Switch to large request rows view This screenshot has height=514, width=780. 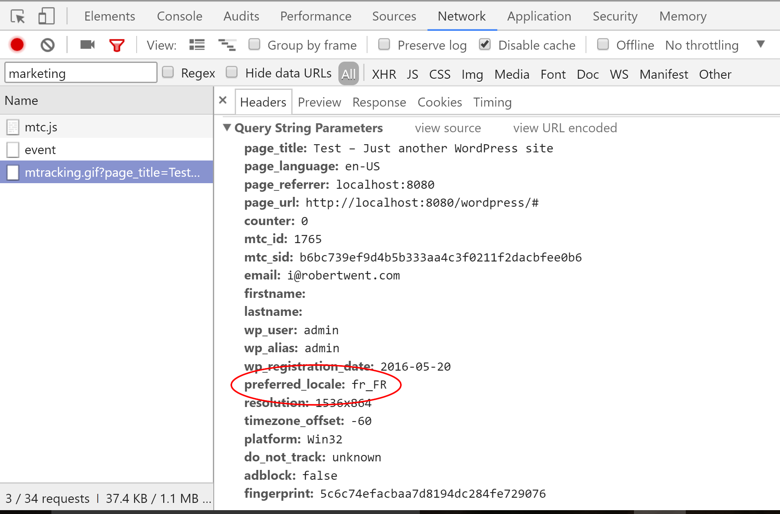click(x=197, y=45)
